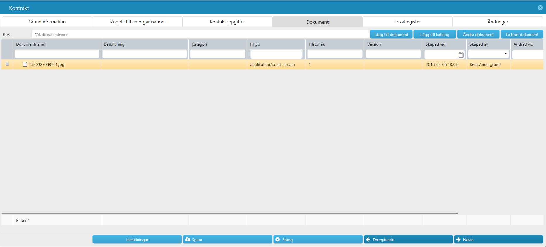
Task: Click the file icon next to 1520327089701.jpg
Action: 25,64
